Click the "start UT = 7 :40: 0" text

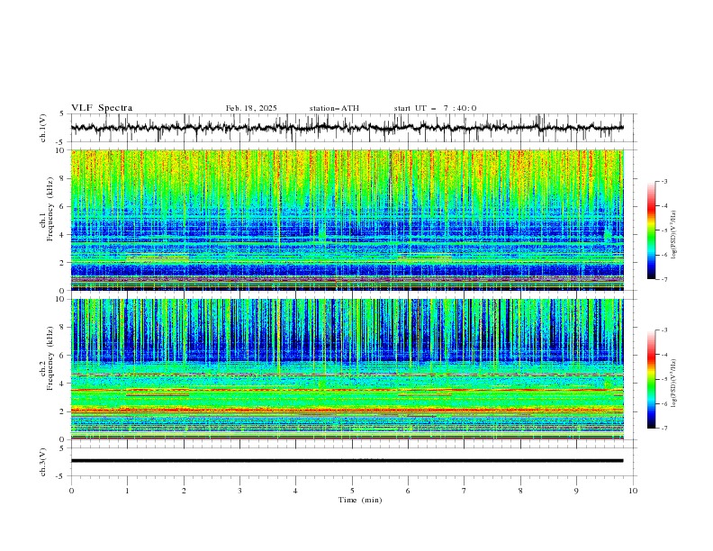(435, 108)
